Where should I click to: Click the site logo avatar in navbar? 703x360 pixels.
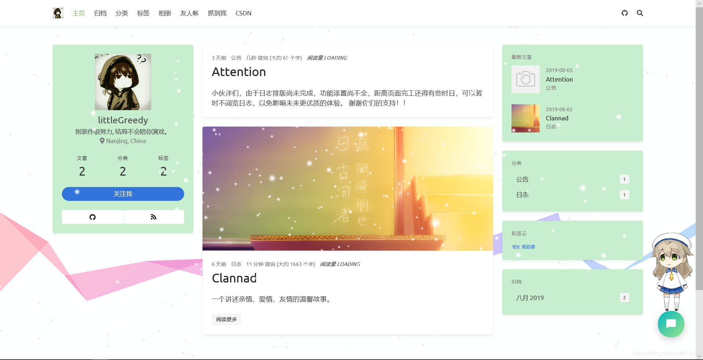tap(58, 13)
